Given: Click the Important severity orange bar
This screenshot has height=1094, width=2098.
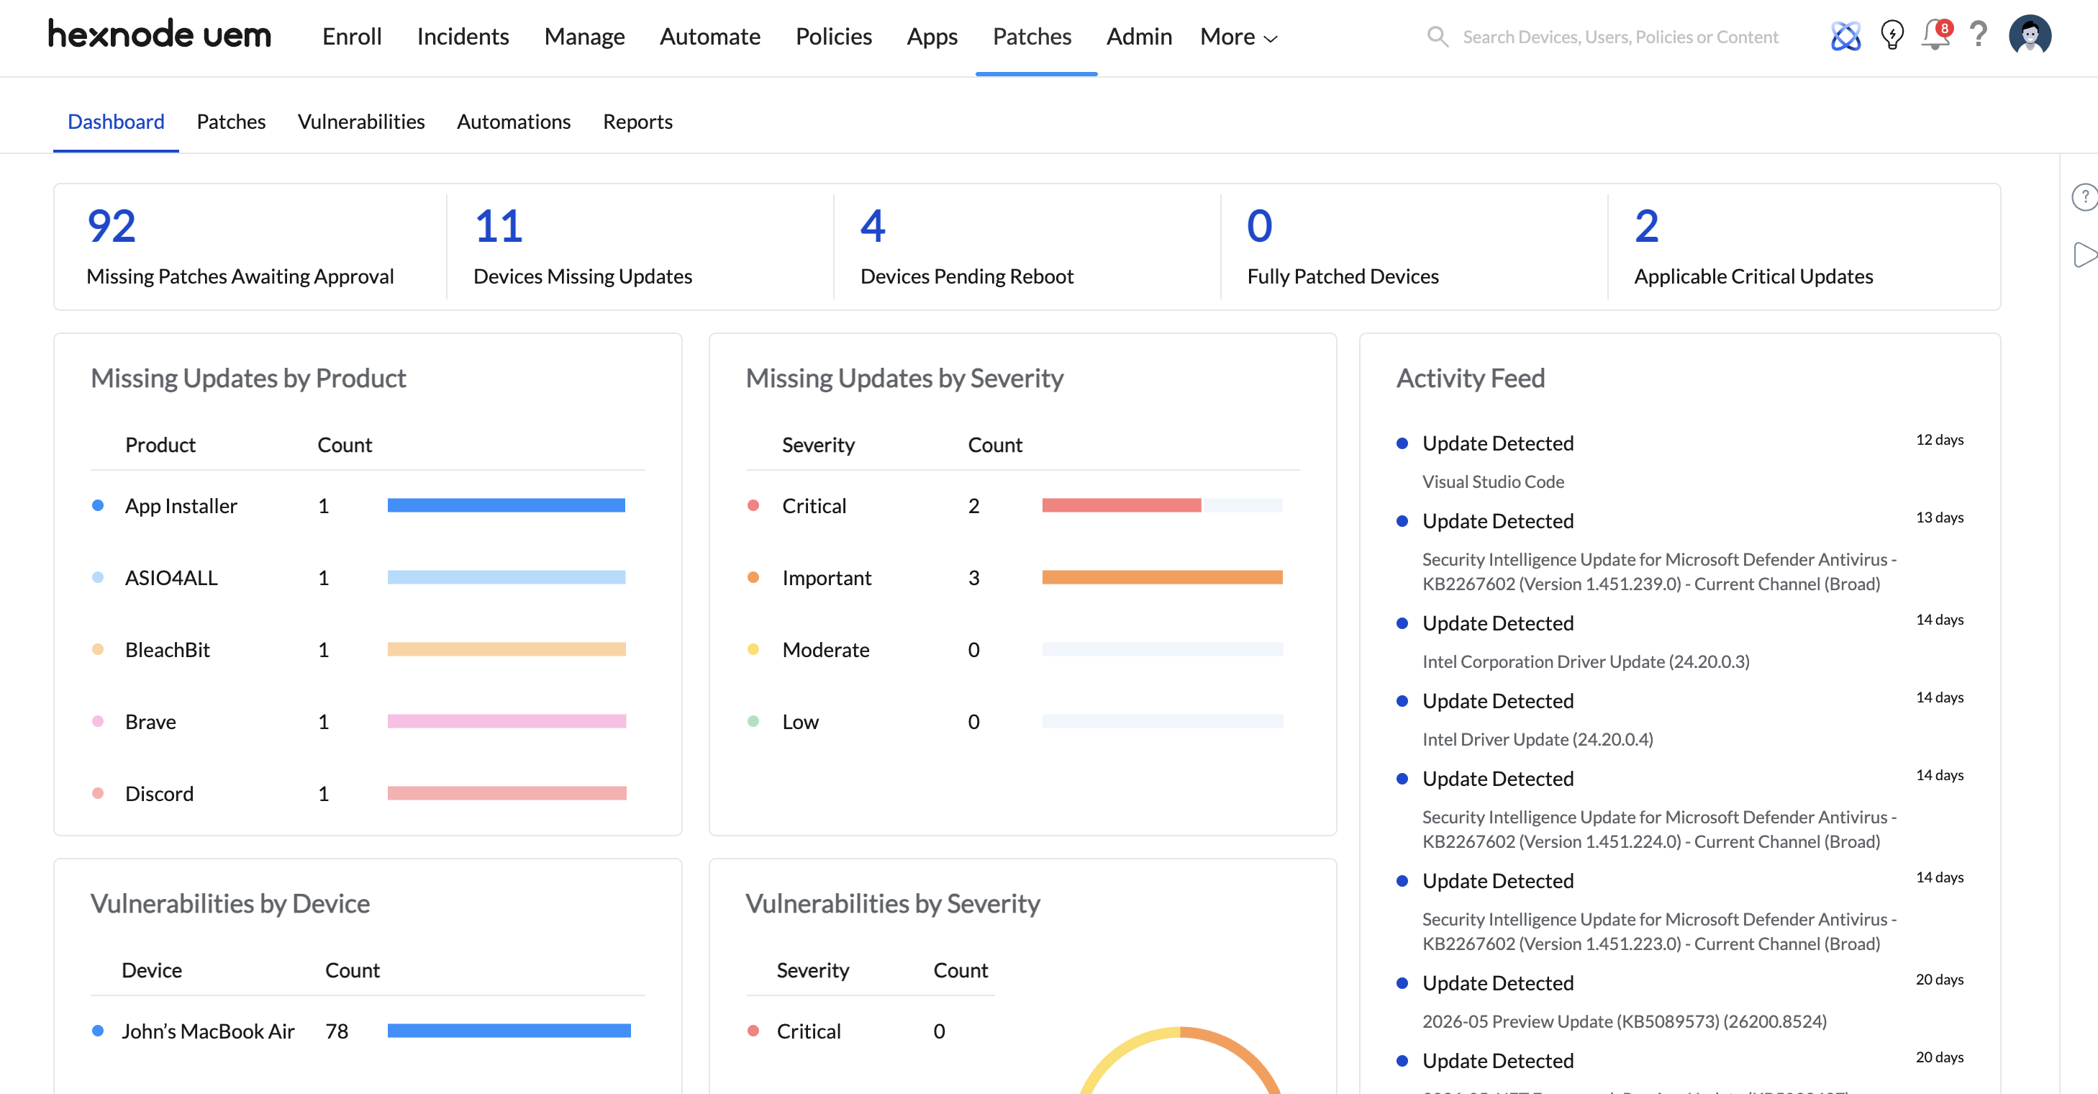Looking at the screenshot, I should (x=1161, y=577).
